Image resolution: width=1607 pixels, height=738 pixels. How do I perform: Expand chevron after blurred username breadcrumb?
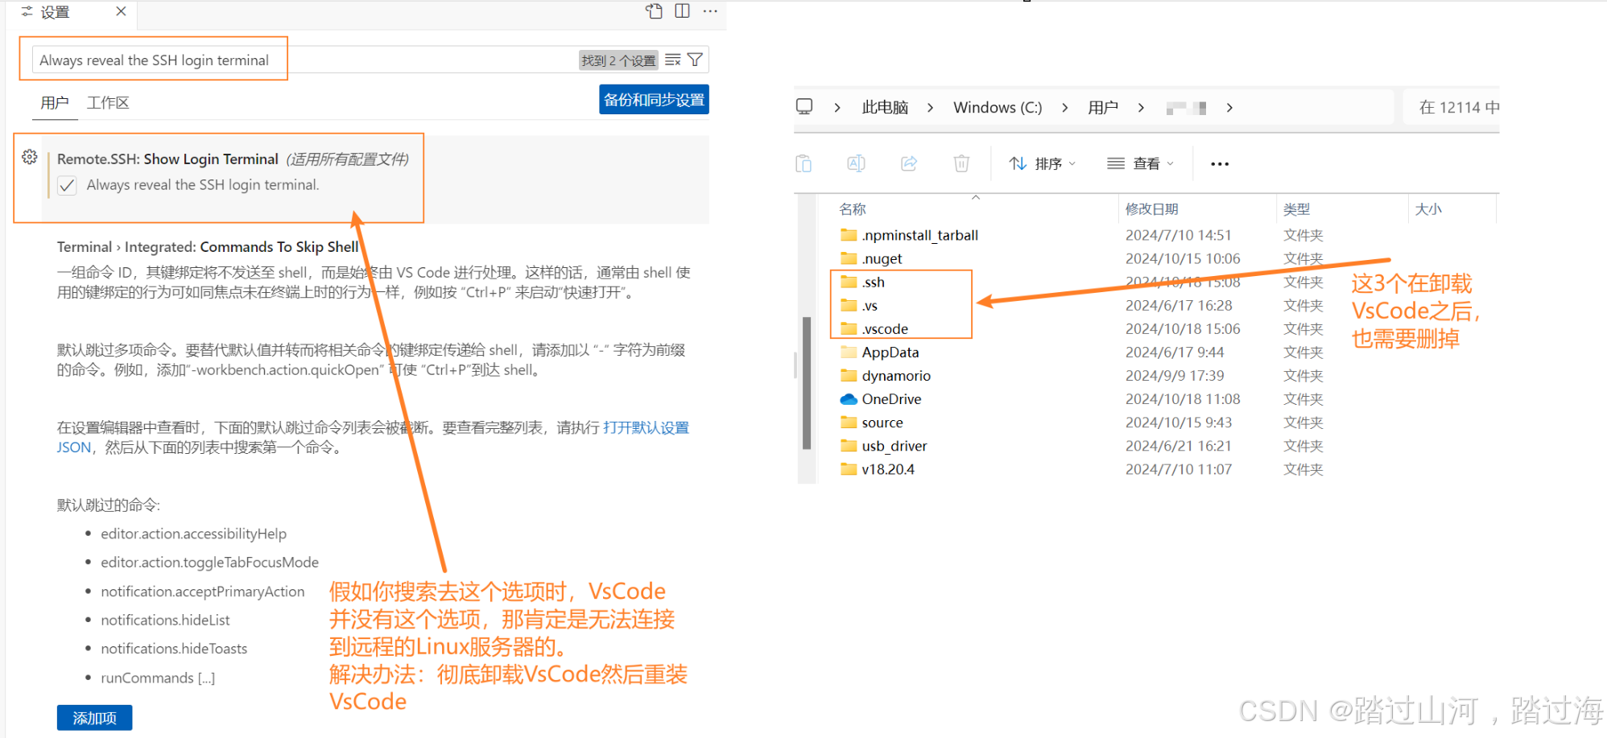tap(1229, 108)
